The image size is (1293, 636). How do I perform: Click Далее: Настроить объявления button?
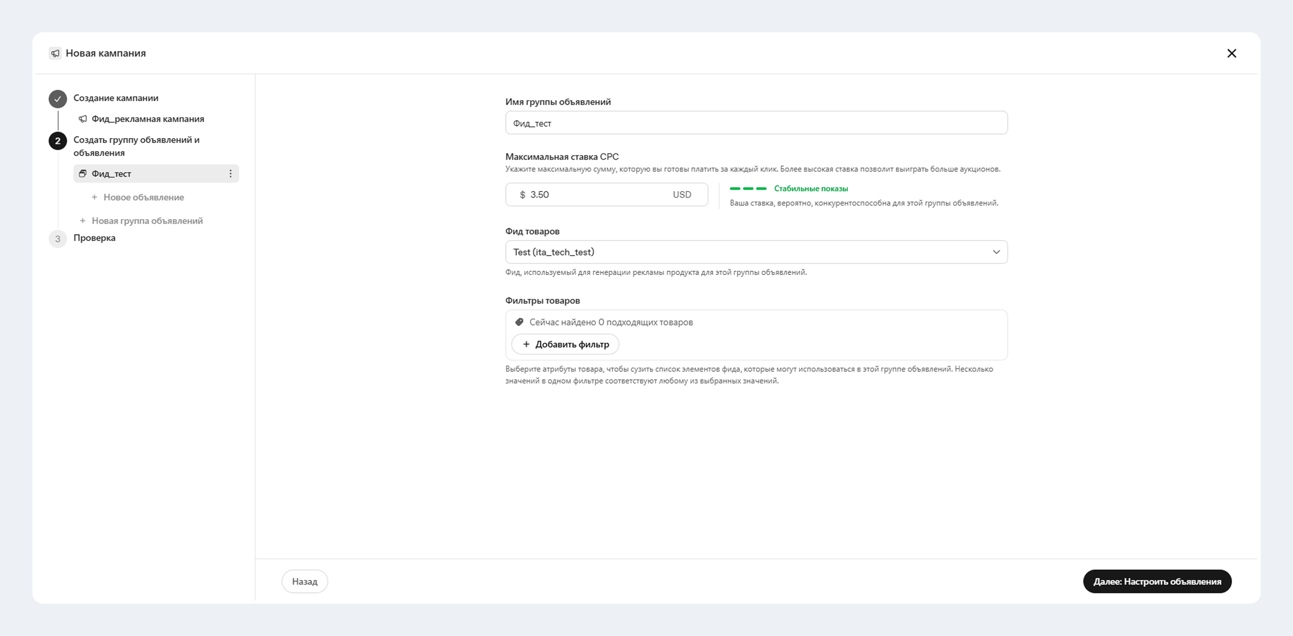pyautogui.click(x=1157, y=582)
